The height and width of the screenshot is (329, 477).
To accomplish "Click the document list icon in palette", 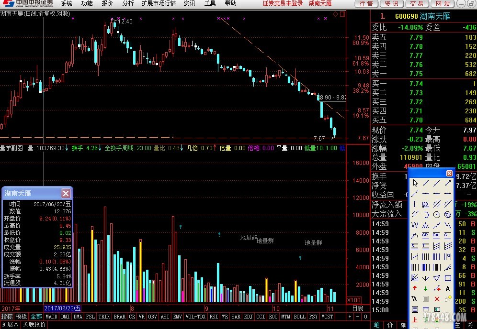I will pos(415,309).
